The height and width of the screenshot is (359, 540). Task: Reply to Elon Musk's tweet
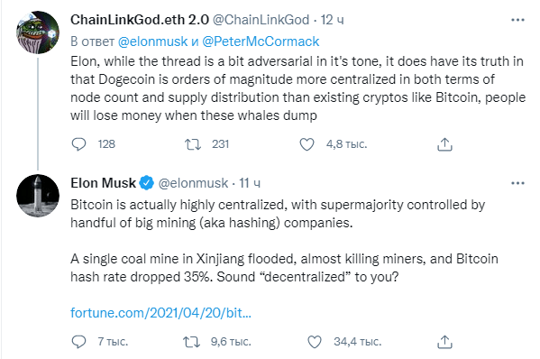[x=78, y=342]
